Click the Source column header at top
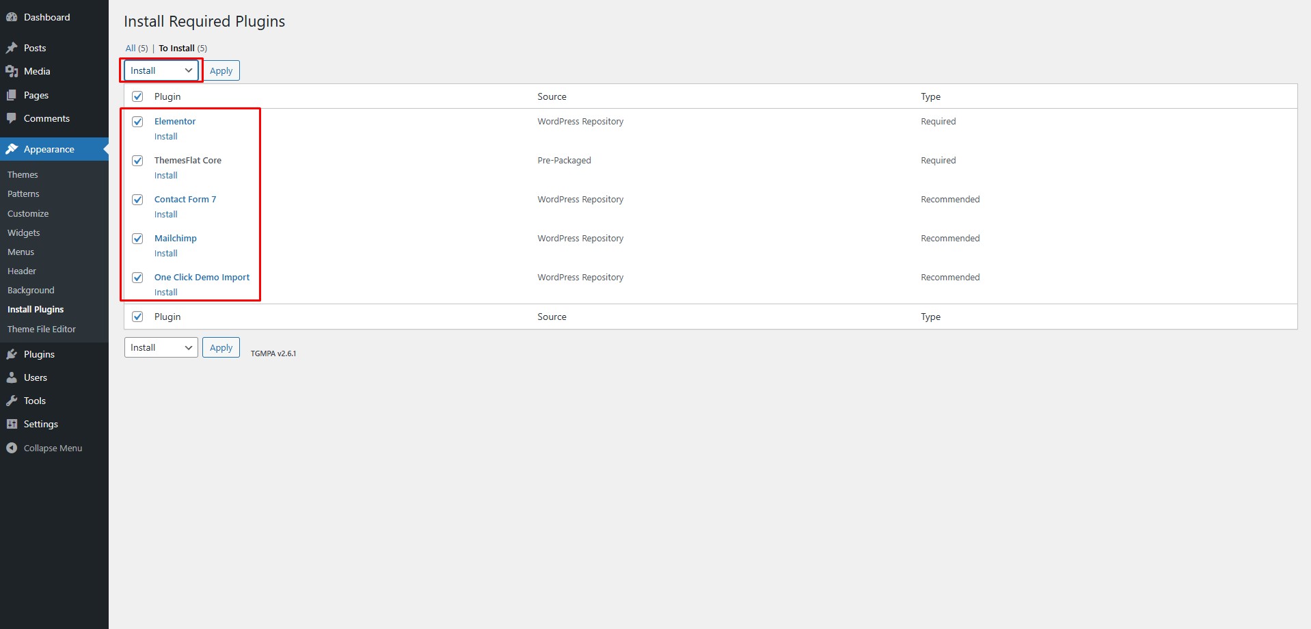 pos(552,96)
